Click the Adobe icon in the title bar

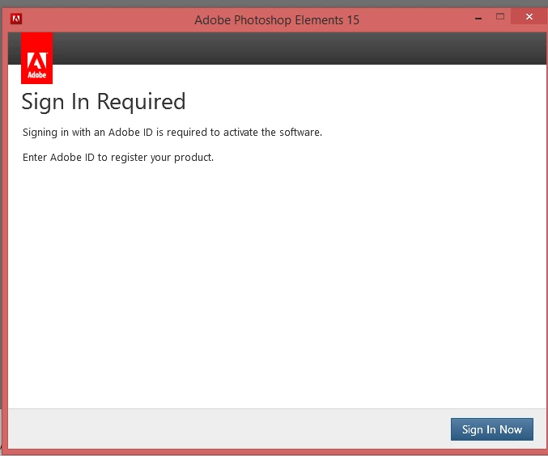point(16,19)
